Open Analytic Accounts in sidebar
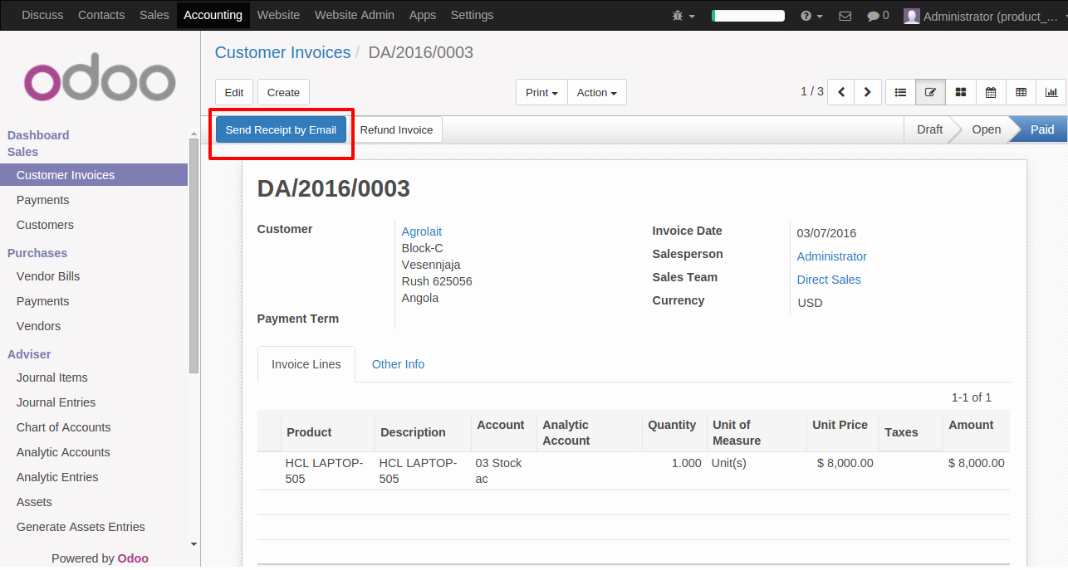The height and width of the screenshot is (570, 1068). (x=63, y=452)
